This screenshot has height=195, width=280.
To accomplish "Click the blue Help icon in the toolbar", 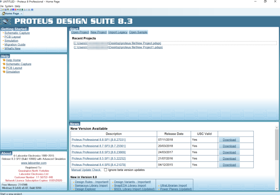I will [32, 9].
